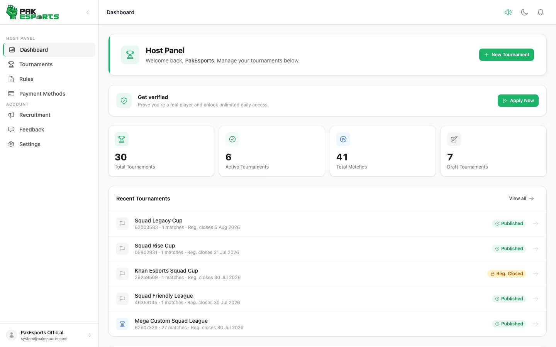This screenshot has width=556, height=347.
Task: Open Dashboard in the sidebar
Action: (x=49, y=50)
